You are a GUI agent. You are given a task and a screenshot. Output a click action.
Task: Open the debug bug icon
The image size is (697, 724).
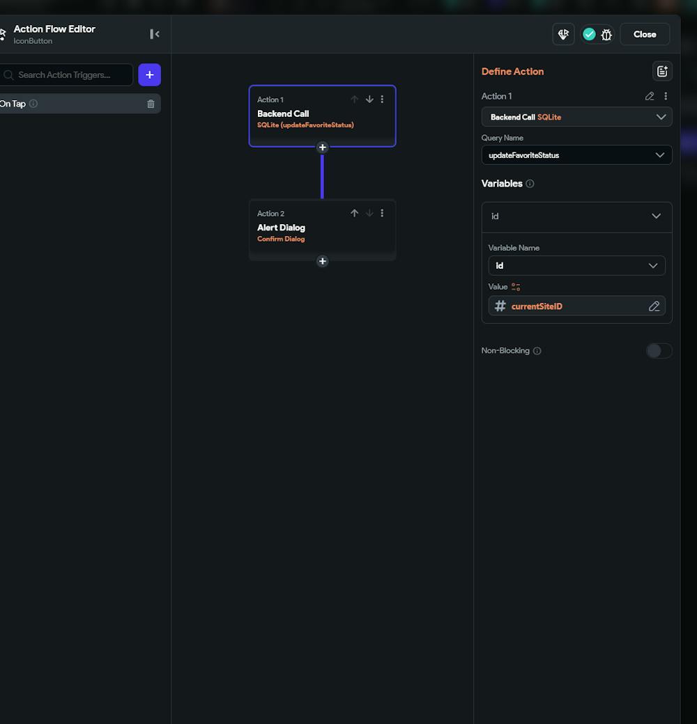click(606, 35)
